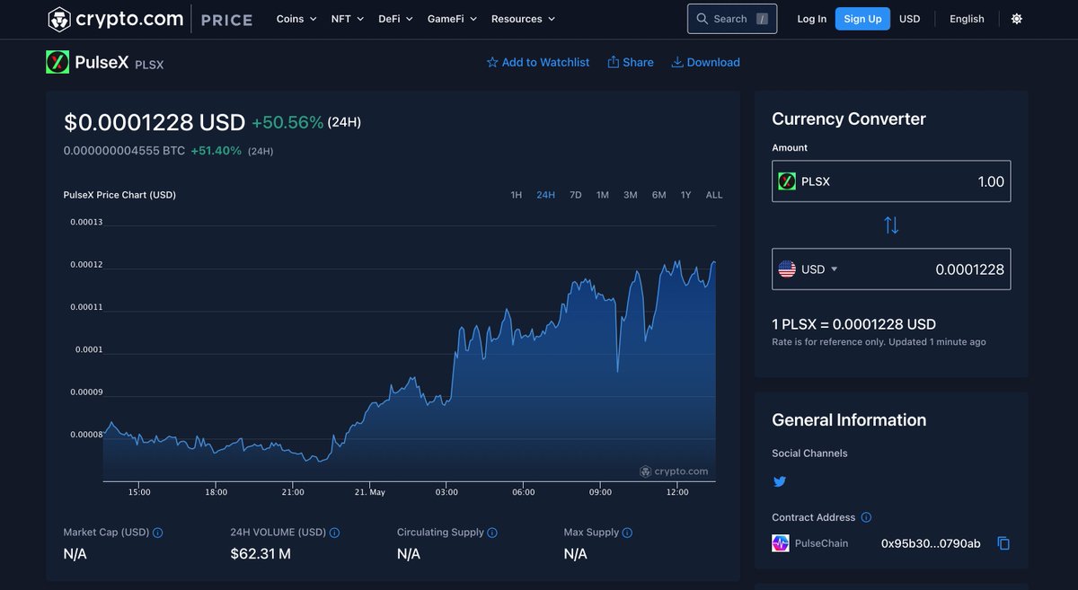Click the swap arrows in Currency Converter
Screen dimensions: 1078x590
point(891,225)
